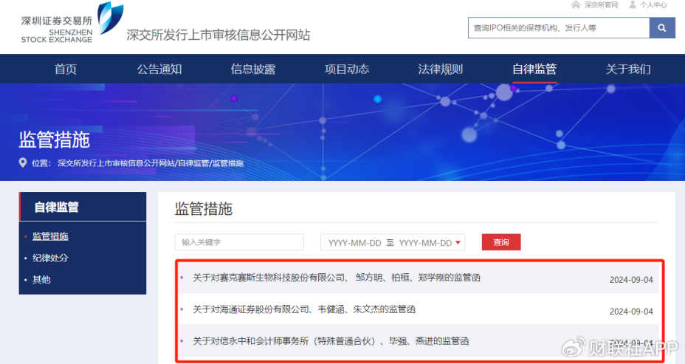Select the start date YYYY-MM-DD field
The height and width of the screenshot is (364, 685).
354,243
